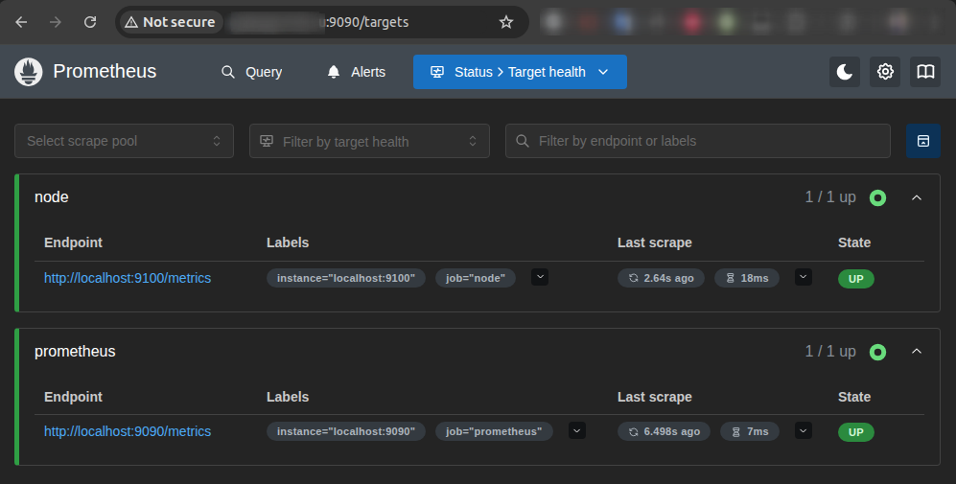Open Select scrape pool dropdown
956x484 pixels.
(125, 141)
